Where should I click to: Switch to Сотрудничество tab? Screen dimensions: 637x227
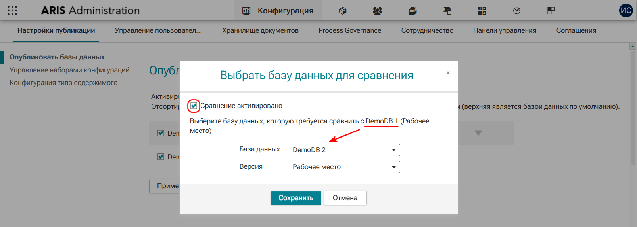click(x=427, y=31)
